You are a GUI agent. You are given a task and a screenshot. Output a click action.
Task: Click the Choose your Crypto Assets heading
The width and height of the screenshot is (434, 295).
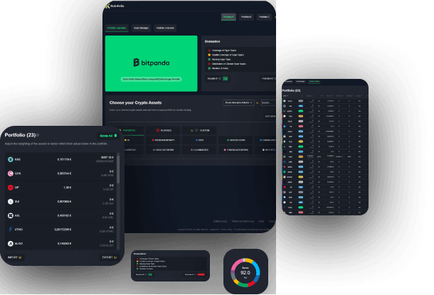click(x=135, y=102)
